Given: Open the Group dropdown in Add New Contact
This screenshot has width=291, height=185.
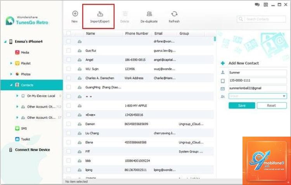Looking at the screenshot, I should pyautogui.click(x=258, y=96).
